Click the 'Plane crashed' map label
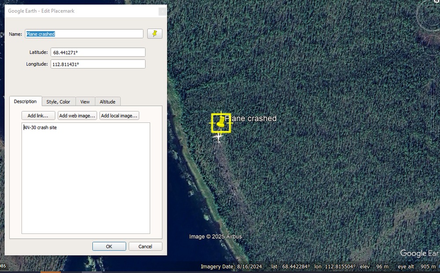440x273 pixels. (x=251, y=119)
